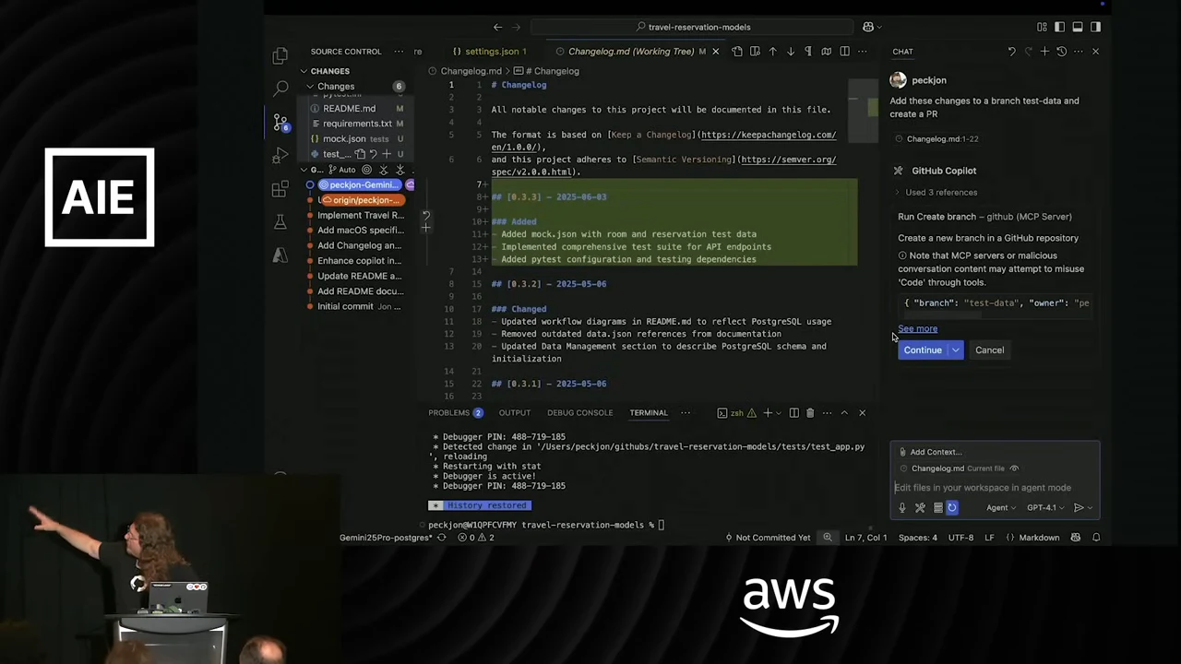Screen dimensions: 1181x664
Task: Open new terminal dropdown next to plus
Action: coord(778,413)
